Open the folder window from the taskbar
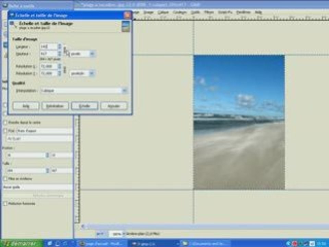Image resolution: width=329 pixels, height=247 pixels. tap(205, 244)
